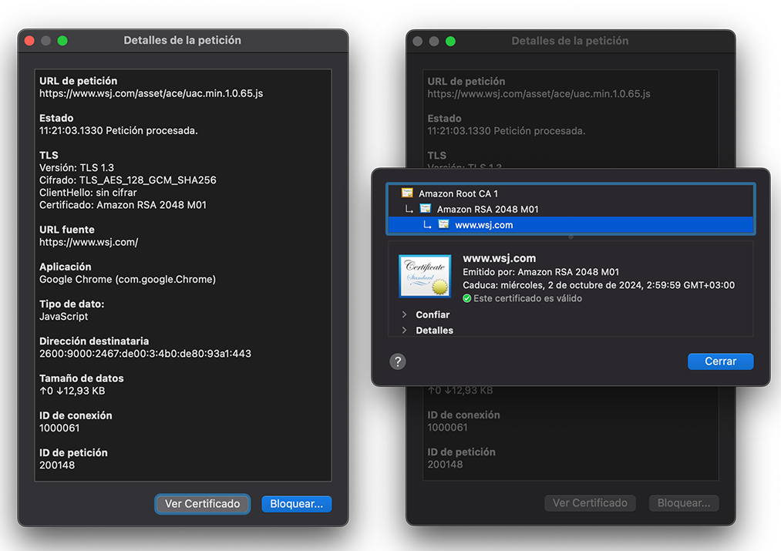The height and width of the screenshot is (551, 781).
Task: Click the Amazon RSA 2048 M01 row icon
Action: (426, 209)
